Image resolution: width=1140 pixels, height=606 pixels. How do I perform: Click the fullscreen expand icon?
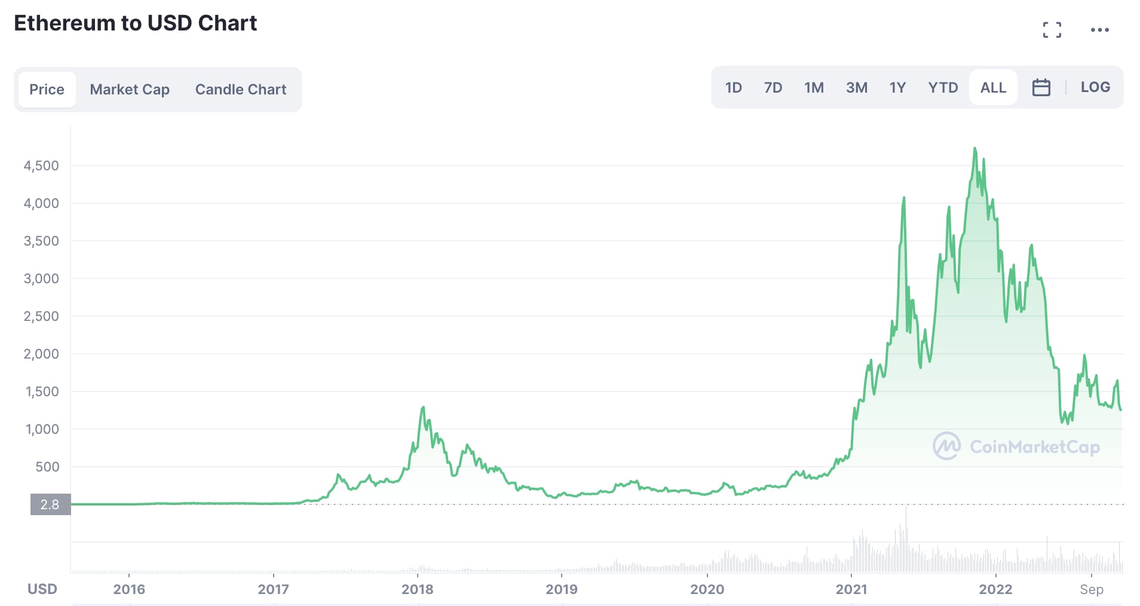coord(1053,29)
